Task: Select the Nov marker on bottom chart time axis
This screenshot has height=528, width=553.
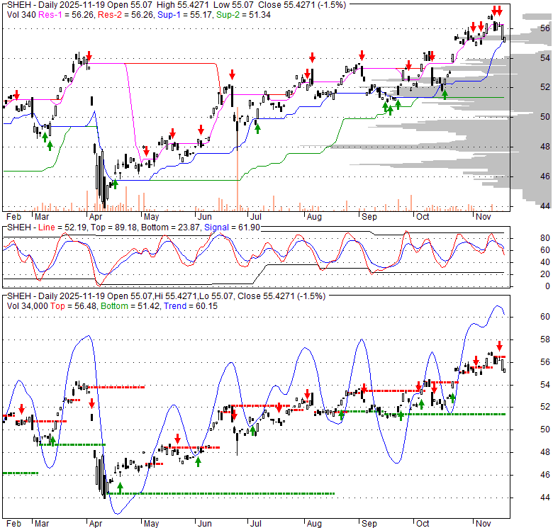Action: pos(484,523)
